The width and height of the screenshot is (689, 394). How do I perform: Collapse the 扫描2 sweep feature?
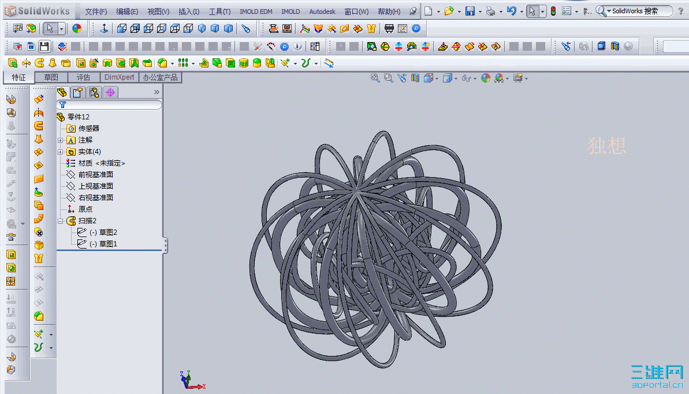tap(60, 220)
